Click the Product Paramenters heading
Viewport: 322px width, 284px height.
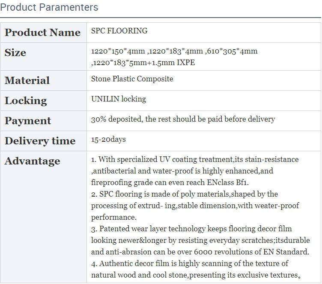point(50,7)
